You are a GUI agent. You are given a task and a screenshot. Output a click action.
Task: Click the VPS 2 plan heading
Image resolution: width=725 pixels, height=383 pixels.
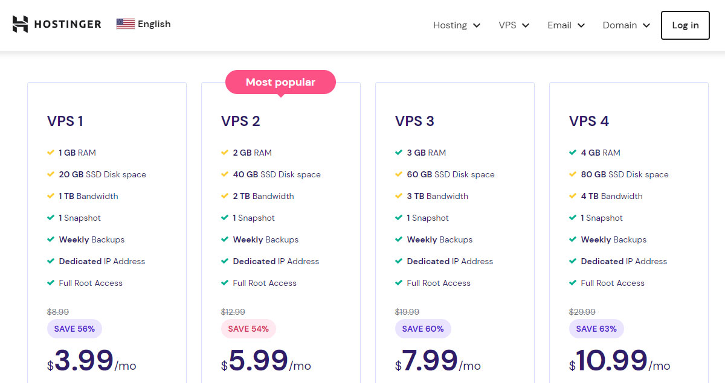240,121
